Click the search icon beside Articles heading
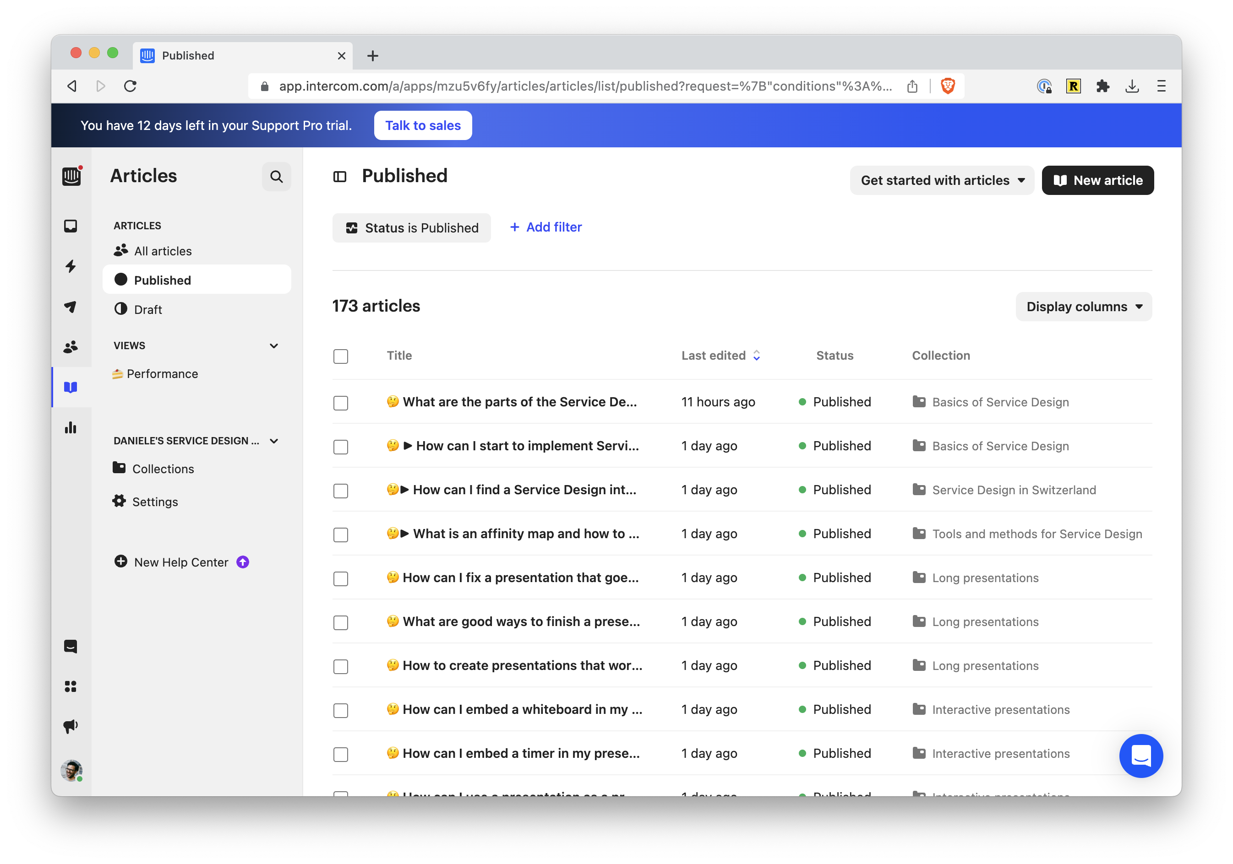1233x864 pixels. click(276, 177)
